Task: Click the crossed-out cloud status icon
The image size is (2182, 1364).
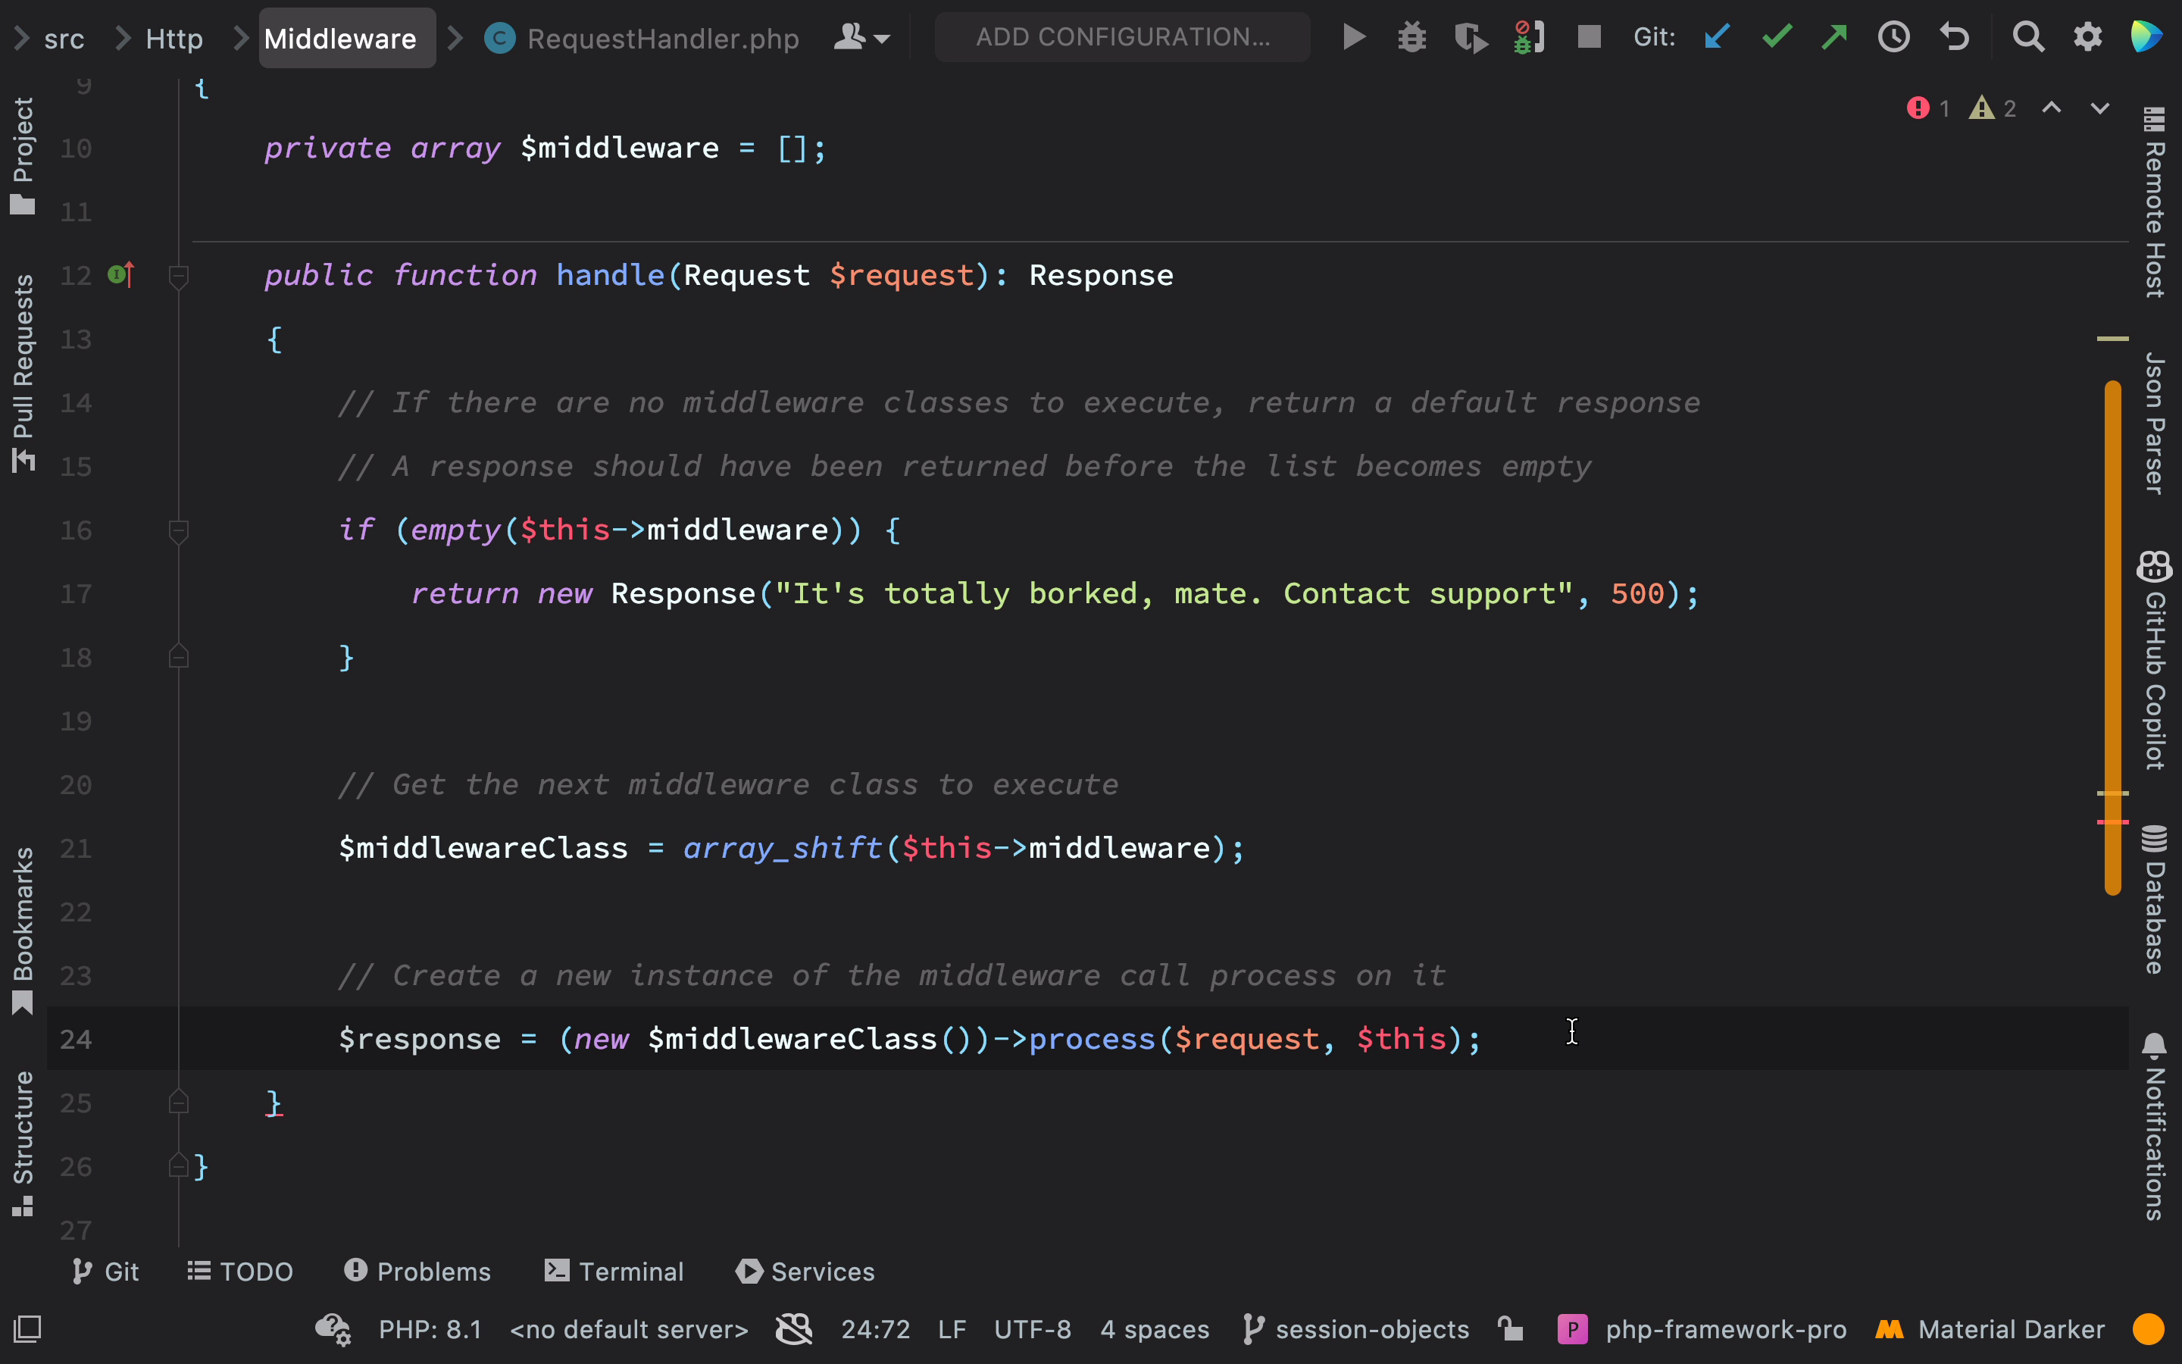Action: point(794,1329)
